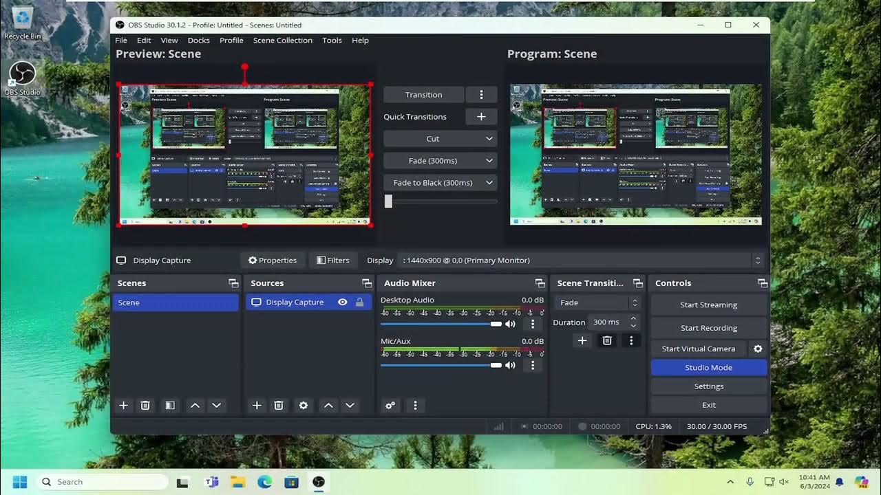The width and height of the screenshot is (881, 495).
Task: Click Start Recording
Action: [x=709, y=329]
